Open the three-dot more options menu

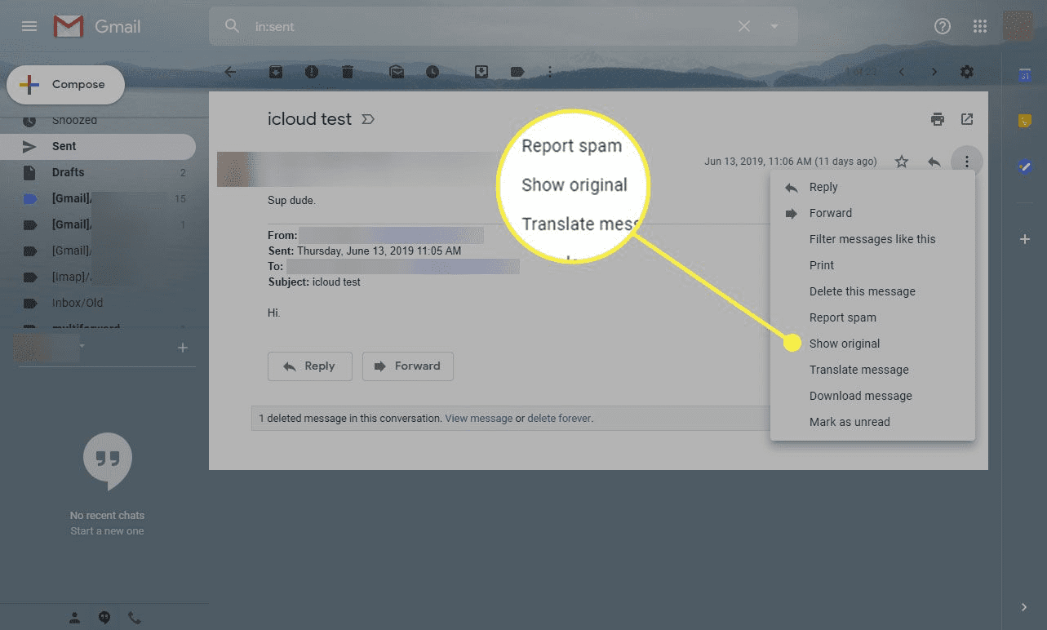[x=966, y=161]
